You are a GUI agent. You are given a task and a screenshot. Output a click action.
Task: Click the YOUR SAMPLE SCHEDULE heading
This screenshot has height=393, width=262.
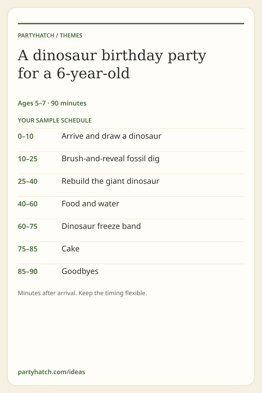[55, 120]
